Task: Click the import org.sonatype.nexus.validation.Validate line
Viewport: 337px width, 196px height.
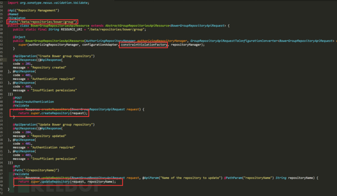Action: click(x=48, y=3)
